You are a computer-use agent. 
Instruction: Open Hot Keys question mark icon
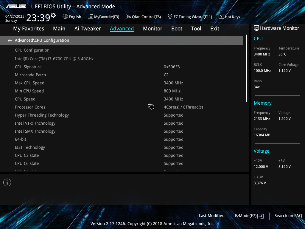221,17
